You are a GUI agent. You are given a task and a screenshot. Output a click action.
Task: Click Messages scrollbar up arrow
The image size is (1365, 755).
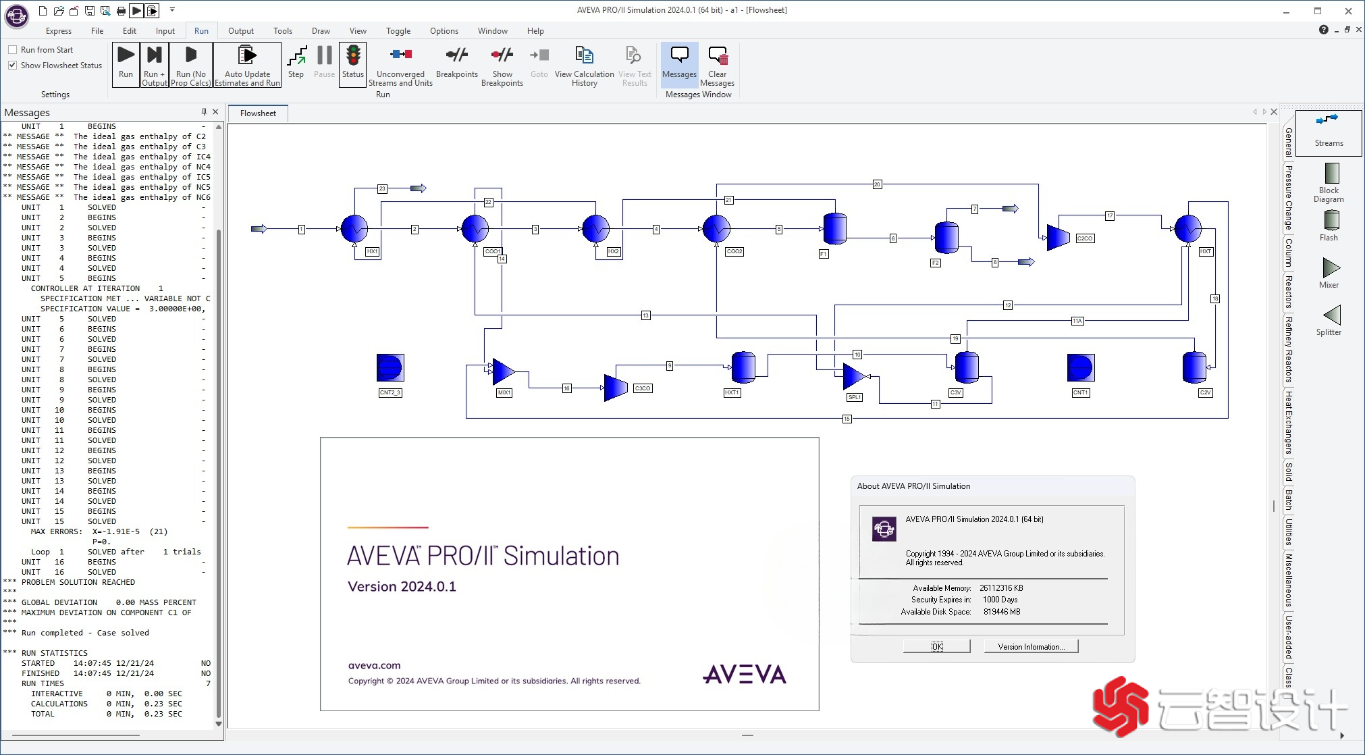click(x=219, y=127)
